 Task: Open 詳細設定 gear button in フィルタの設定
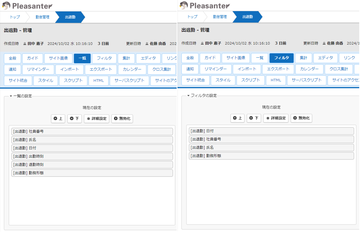click(276, 118)
